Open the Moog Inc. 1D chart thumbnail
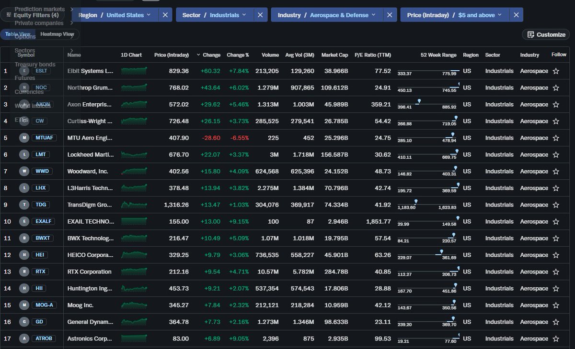The image size is (575, 349). 134,305
